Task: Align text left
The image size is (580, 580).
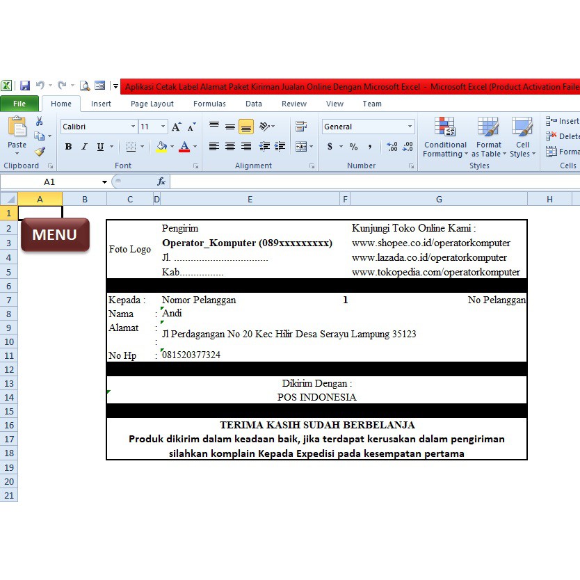Action: tap(214, 147)
